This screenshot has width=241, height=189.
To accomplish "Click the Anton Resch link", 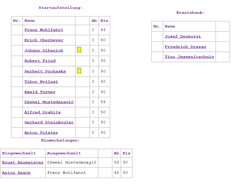I will click(x=16, y=173).
